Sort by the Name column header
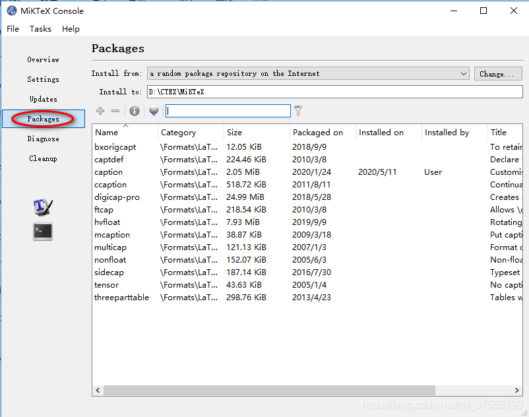Viewport: 529px width, 417px height. click(x=125, y=132)
